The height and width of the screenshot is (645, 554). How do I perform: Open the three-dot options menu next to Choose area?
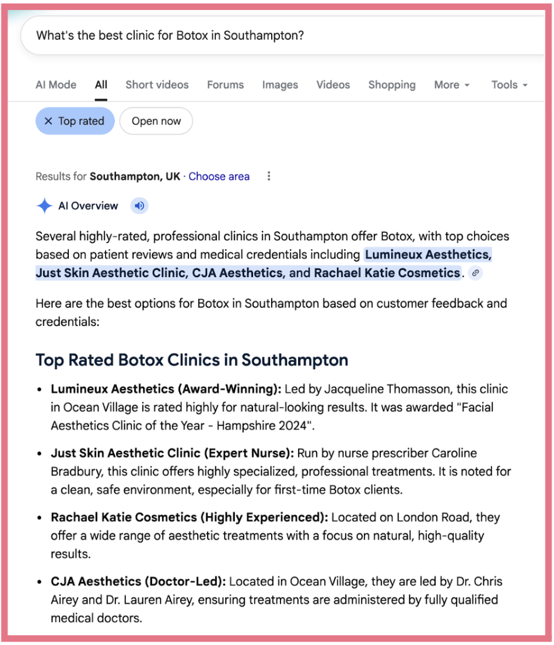(x=268, y=176)
